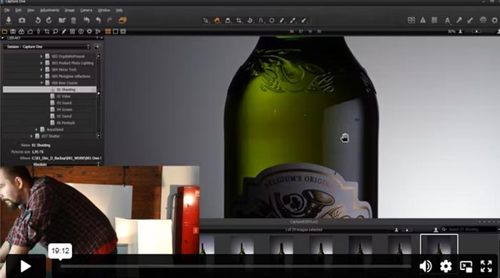Open the Window menu

pyautogui.click(x=104, y=10)
